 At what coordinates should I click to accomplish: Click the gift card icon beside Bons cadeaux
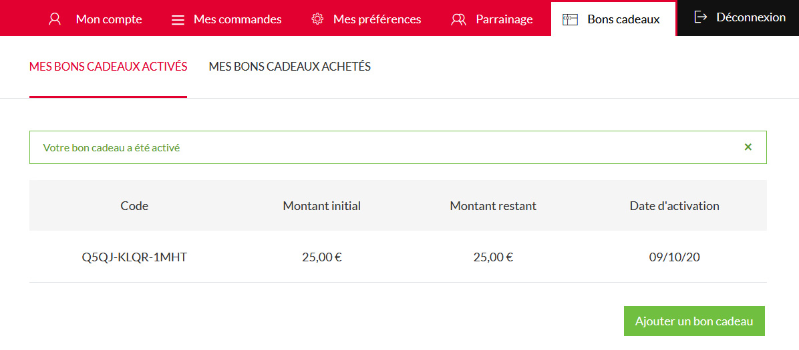click(x=570, y=19)
